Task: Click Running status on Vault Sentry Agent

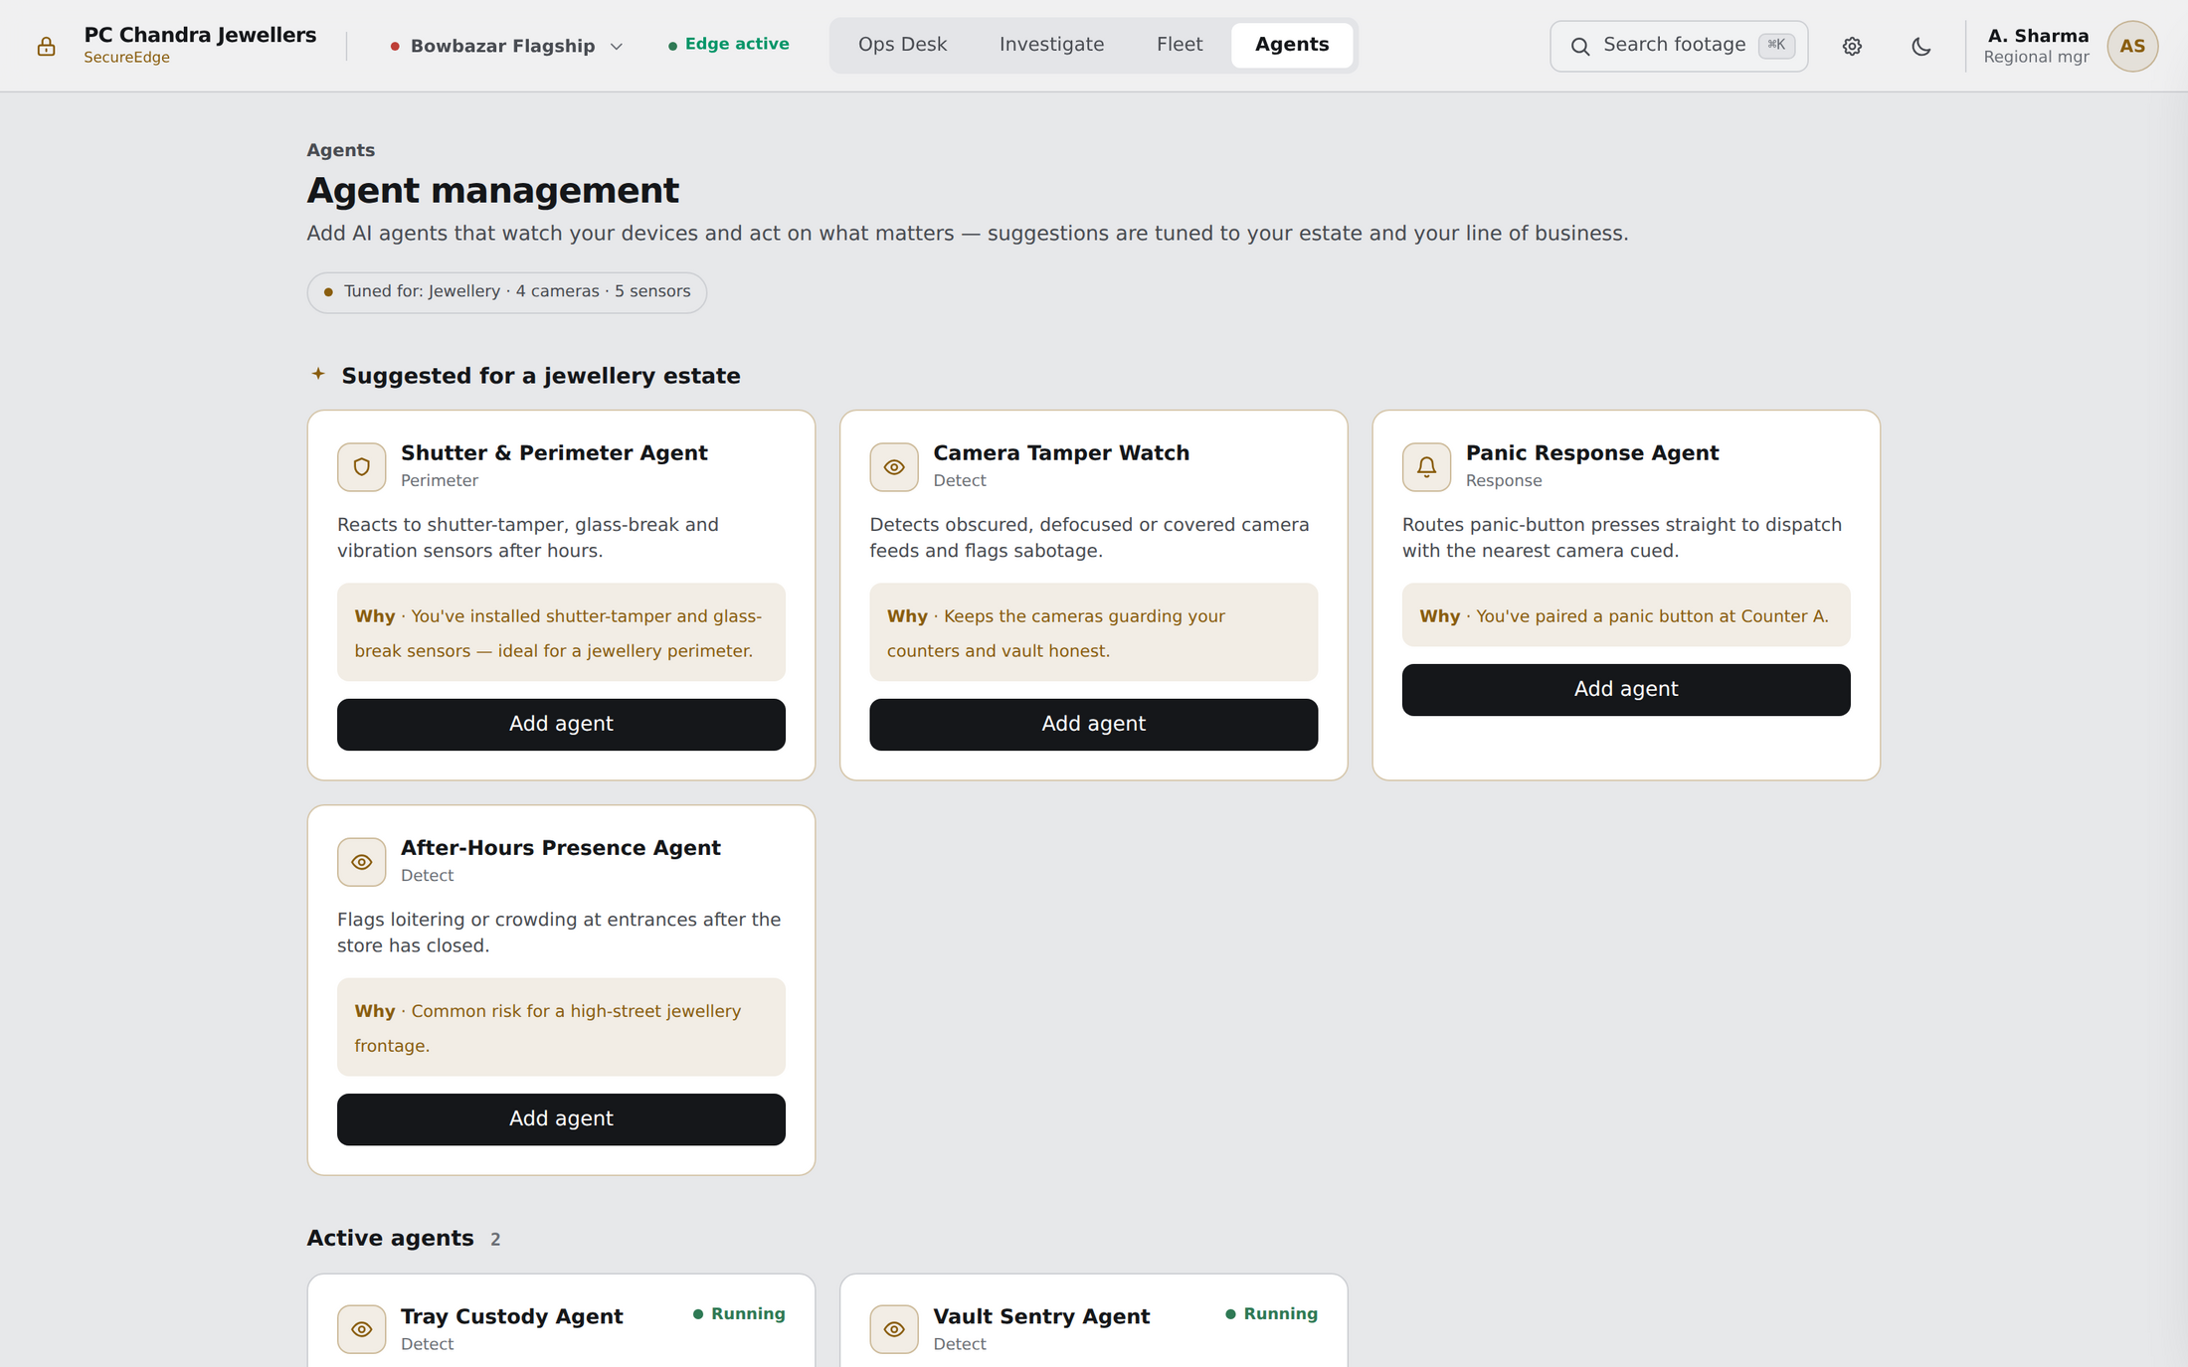Action: click(x=1271, y=1314)
